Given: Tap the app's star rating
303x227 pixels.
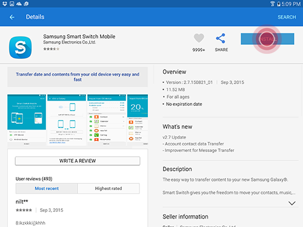Looking at the screenshot, I should click(x=52, y=49).
